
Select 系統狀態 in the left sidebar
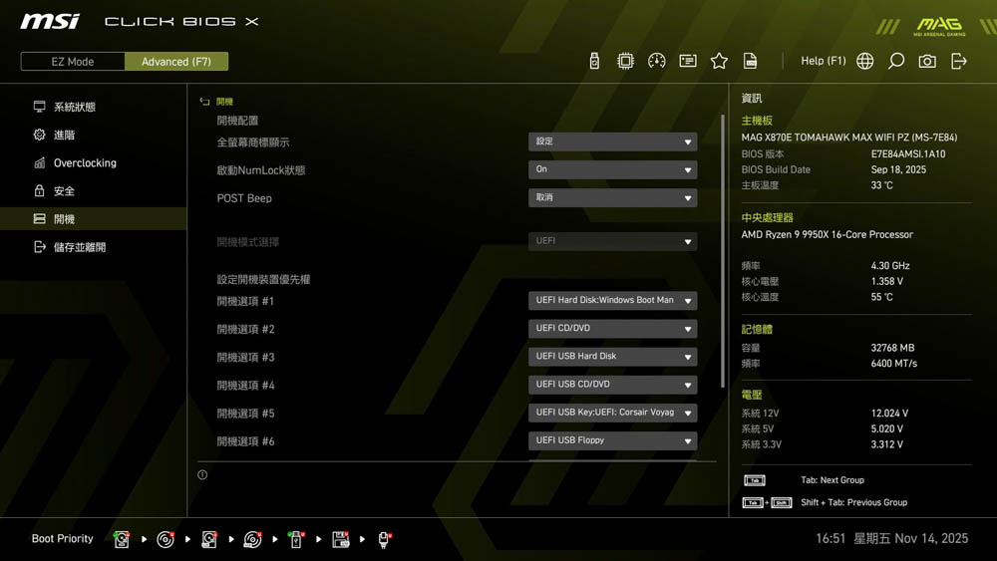pos(75,107)
